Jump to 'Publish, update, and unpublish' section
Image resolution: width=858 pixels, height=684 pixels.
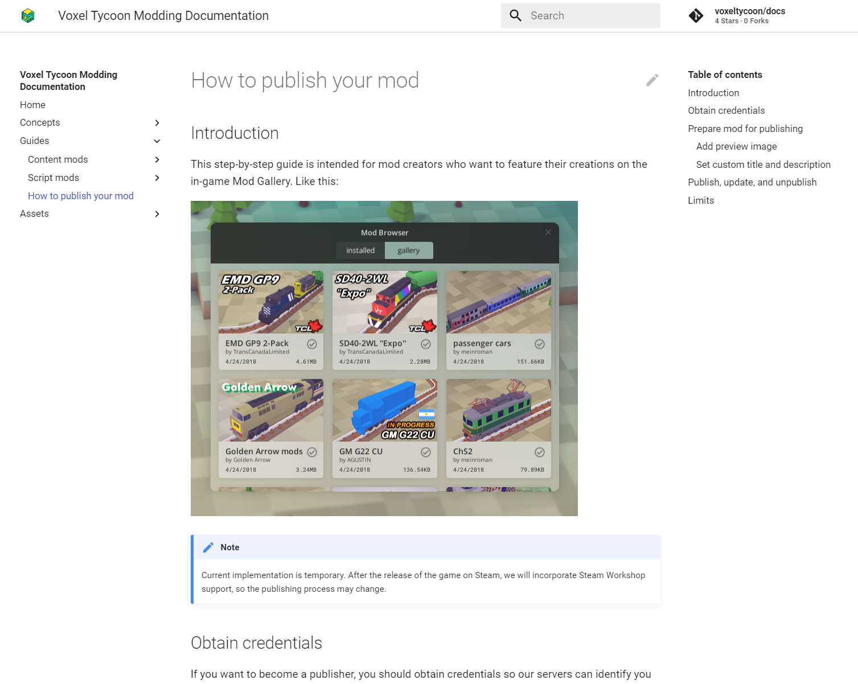click(x=752, y=182)
